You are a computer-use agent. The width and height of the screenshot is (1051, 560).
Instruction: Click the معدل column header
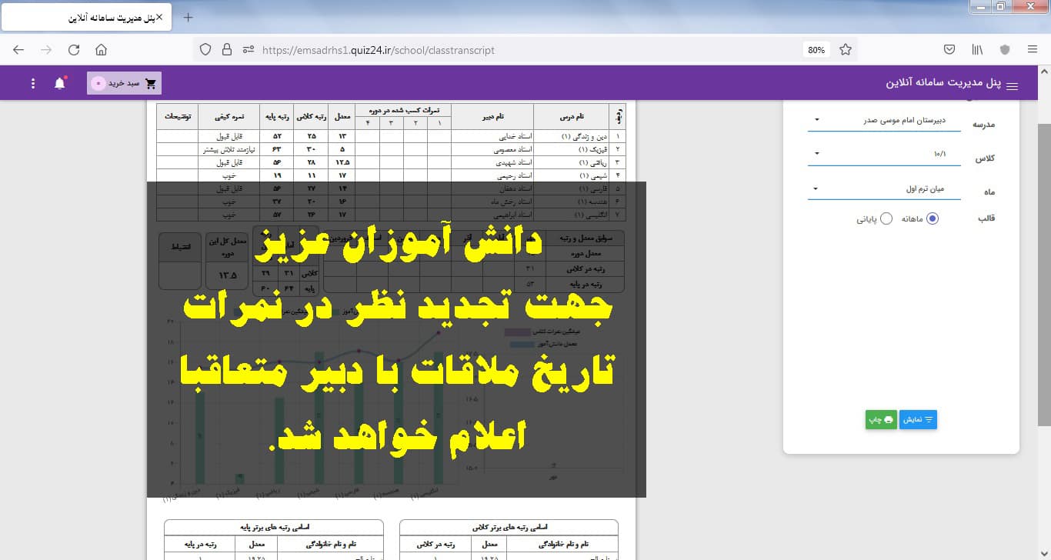343,117
